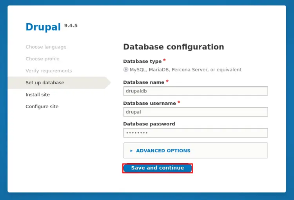Screen dimensions: 294x200
Task: Click the Database configuration heading
Action: pyautogui.click(x=173, y=47)
